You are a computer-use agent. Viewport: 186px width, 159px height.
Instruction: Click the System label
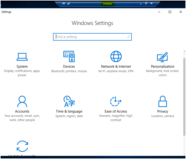pyautogui.click(x=22, y=67)
